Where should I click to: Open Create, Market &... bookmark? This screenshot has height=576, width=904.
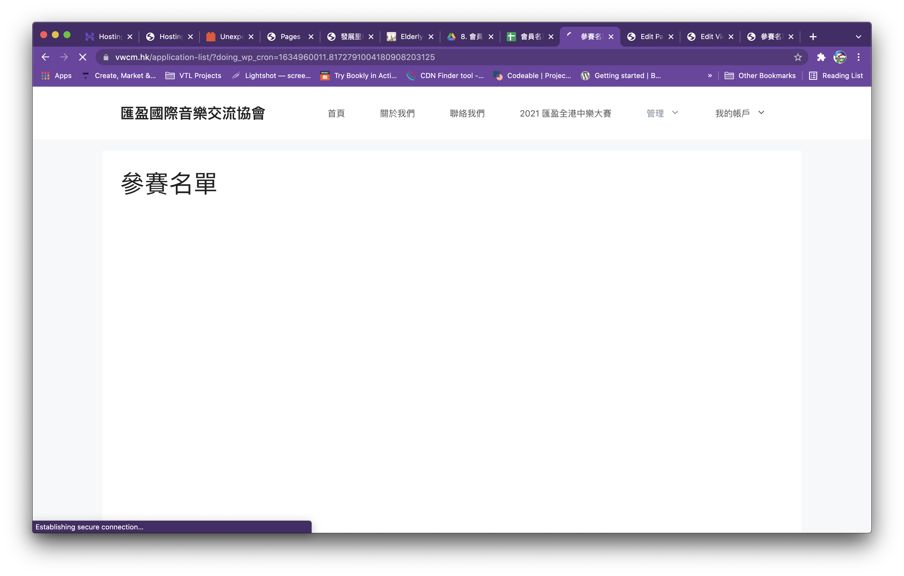click(x=119, y=75)
